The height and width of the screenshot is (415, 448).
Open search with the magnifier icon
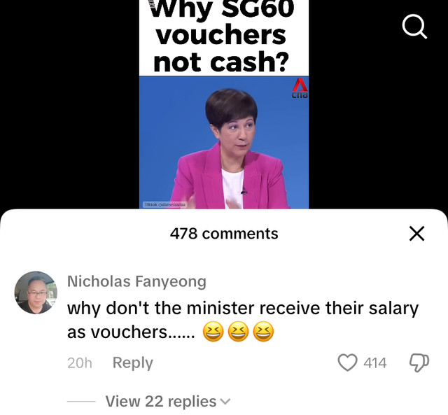coord(414,27)
